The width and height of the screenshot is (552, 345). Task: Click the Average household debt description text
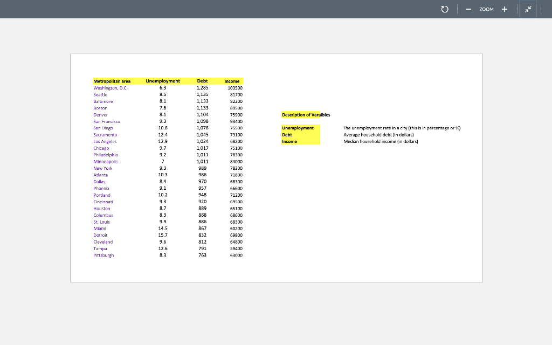(378, 135)
